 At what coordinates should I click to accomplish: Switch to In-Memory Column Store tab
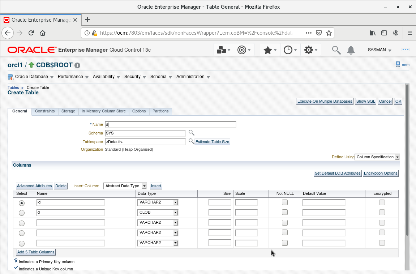[104, 111]
